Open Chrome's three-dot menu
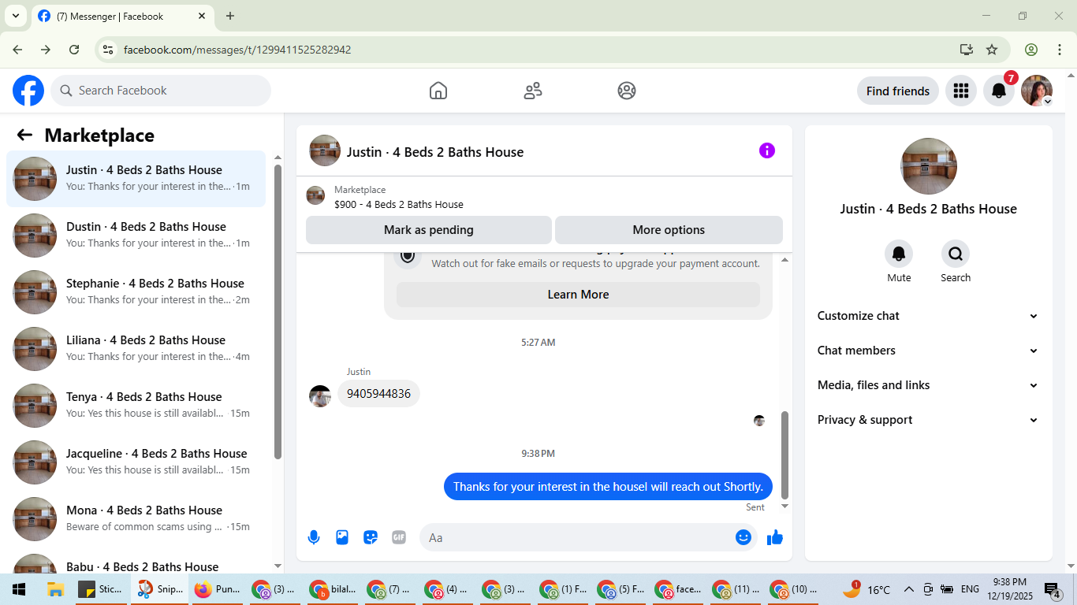 tap(1058, 50)
